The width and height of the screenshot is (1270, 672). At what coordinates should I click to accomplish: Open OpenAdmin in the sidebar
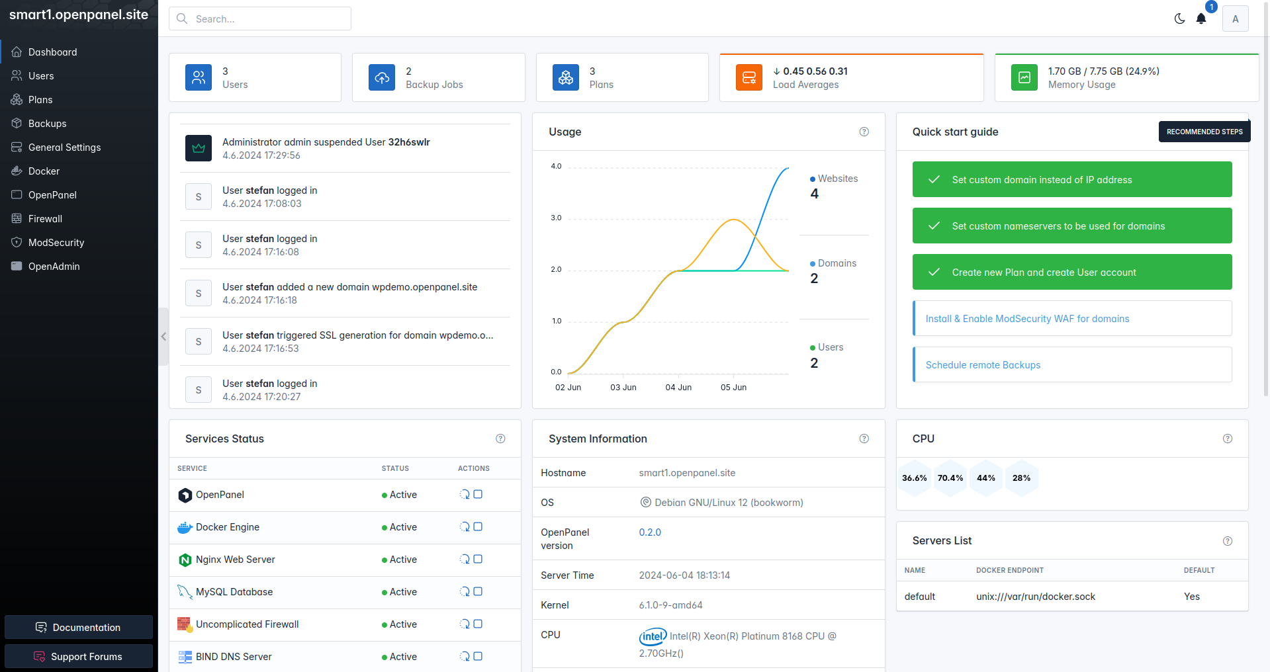79,267
